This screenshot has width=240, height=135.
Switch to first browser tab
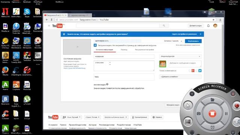pos(55,15)
